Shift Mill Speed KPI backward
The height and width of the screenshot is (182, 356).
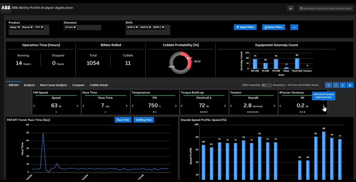click(x=34, y=106)
